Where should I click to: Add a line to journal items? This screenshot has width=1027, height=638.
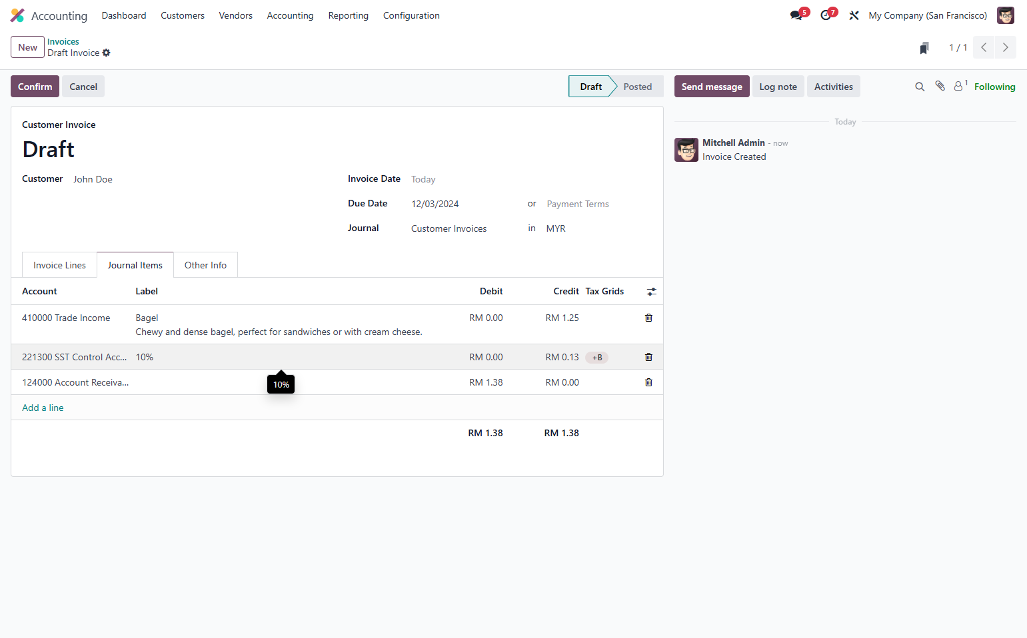[x=43, y=408]
